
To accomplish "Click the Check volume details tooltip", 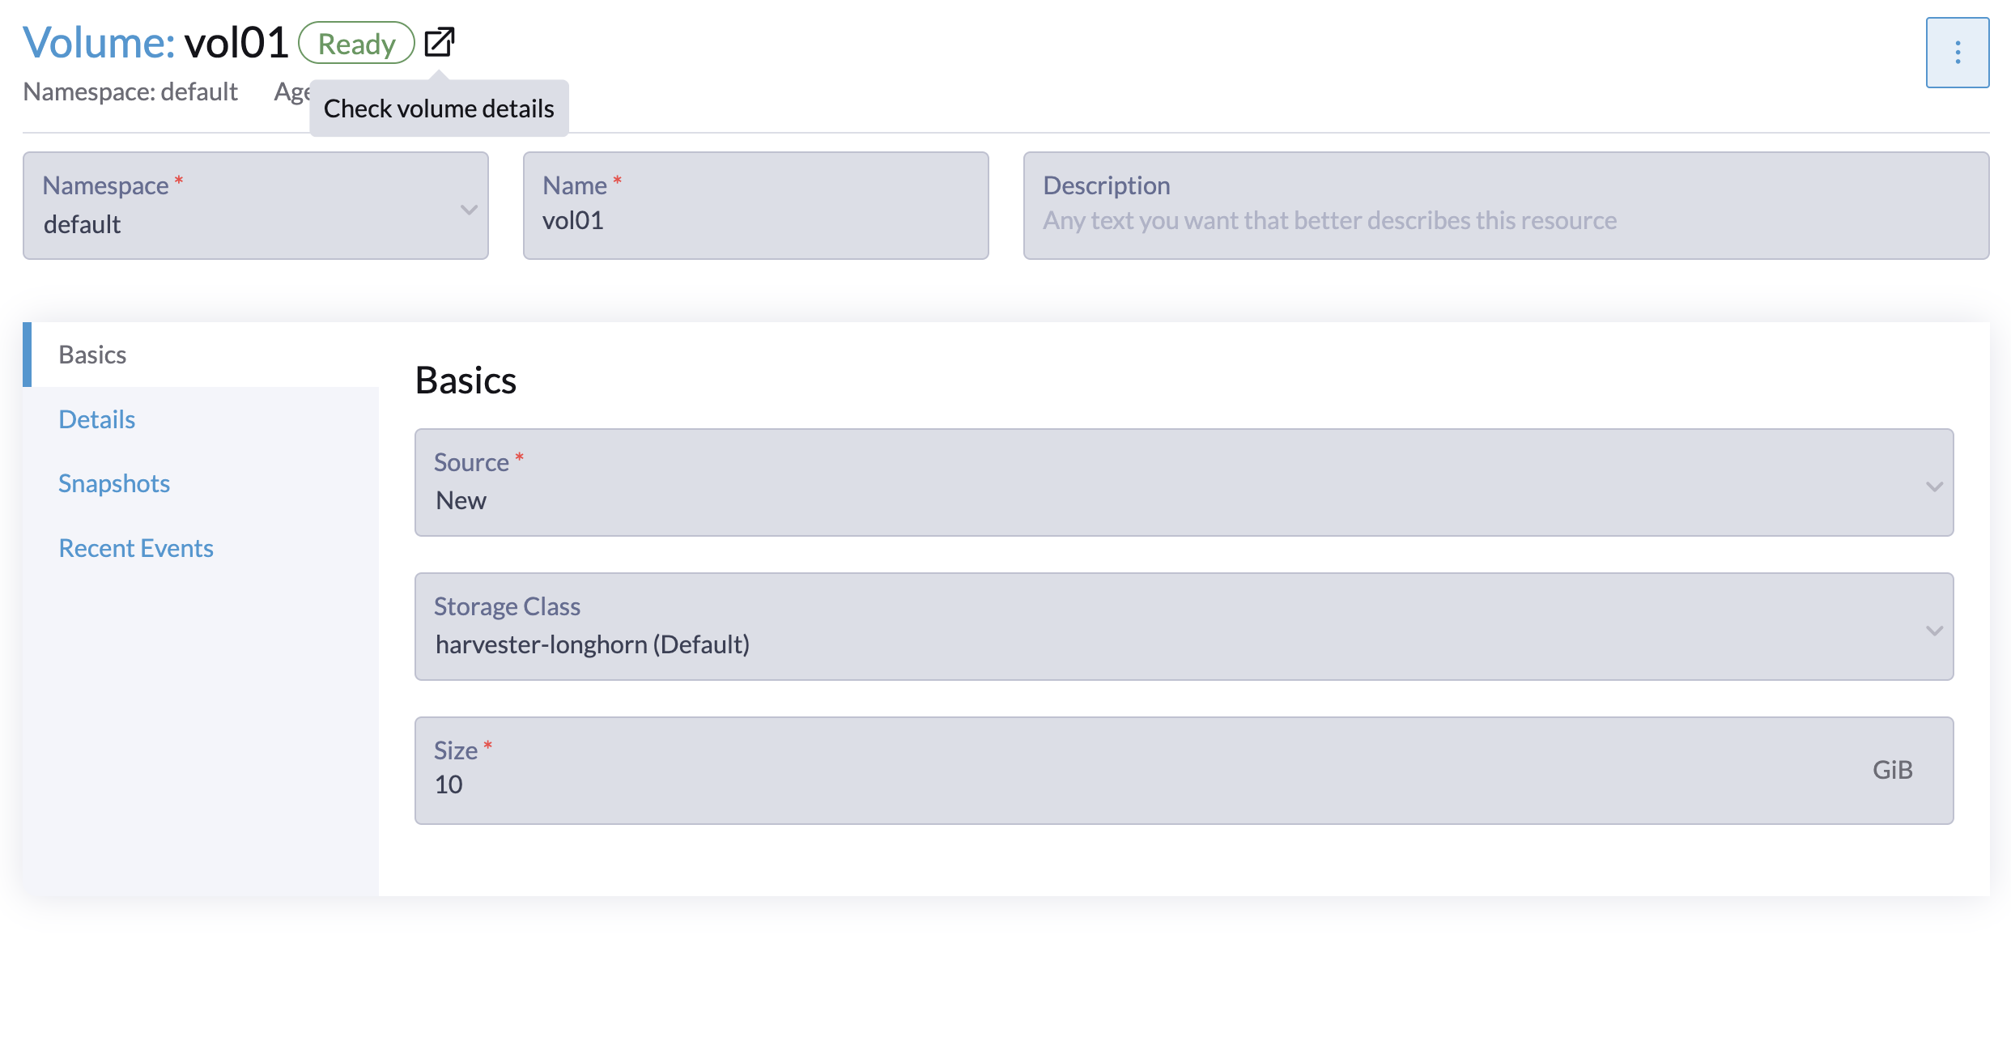I will click(x=439, y=108).
